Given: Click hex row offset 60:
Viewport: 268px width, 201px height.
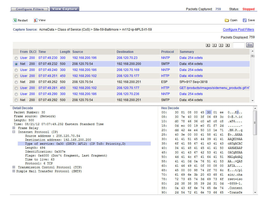Looking at the screenshot, I should tap(164, 166).
